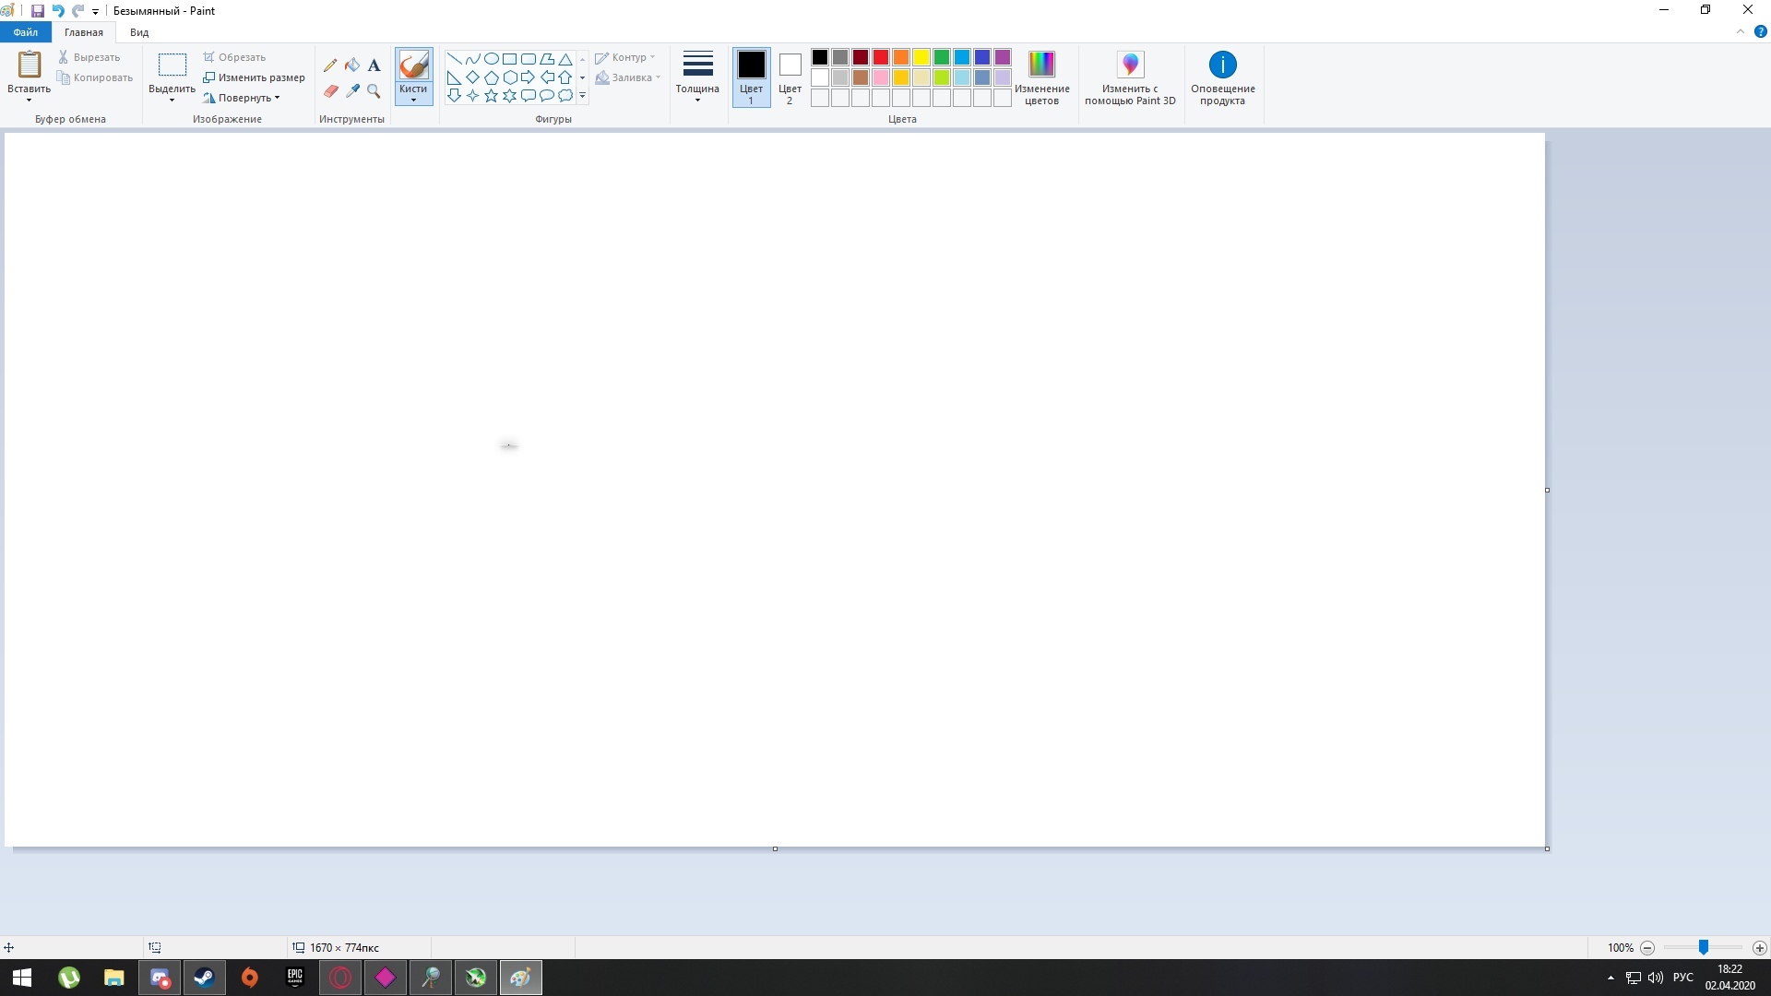Select the Fill with color bucket tool
Screen dimensions: 1771x996
coord(352,65)
